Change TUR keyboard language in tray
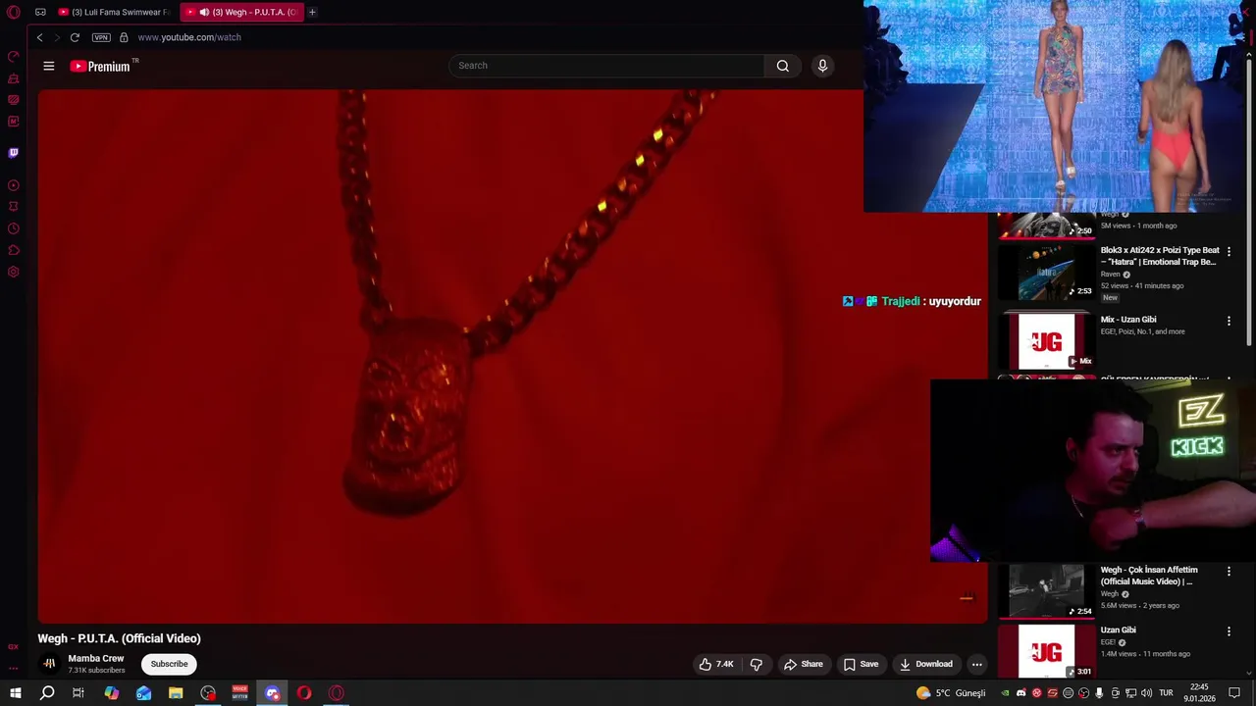The height and width of the screenshot is (706, 1256). (1166, 693)
